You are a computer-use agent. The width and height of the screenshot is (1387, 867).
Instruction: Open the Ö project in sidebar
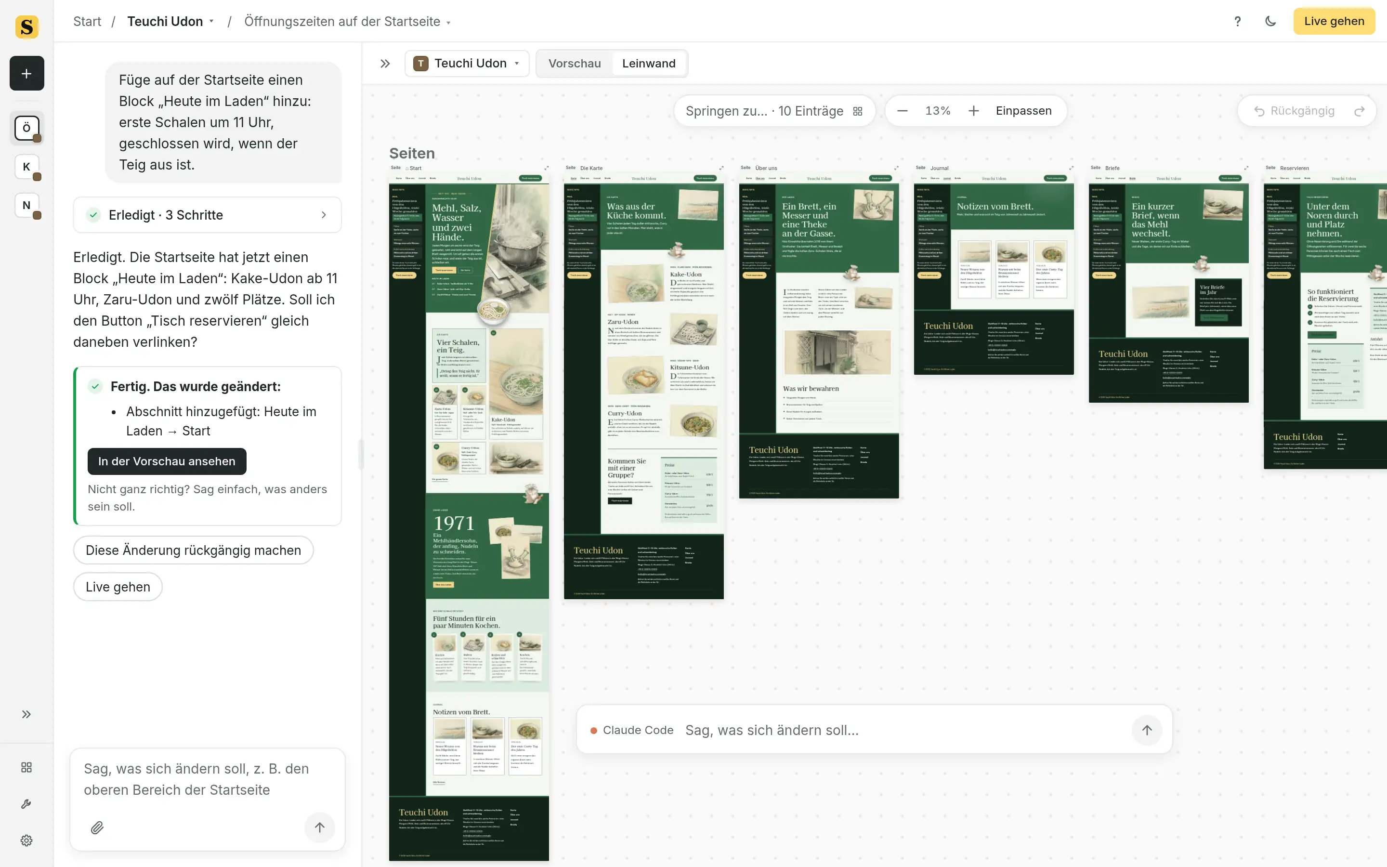click(x=26, y=128)
